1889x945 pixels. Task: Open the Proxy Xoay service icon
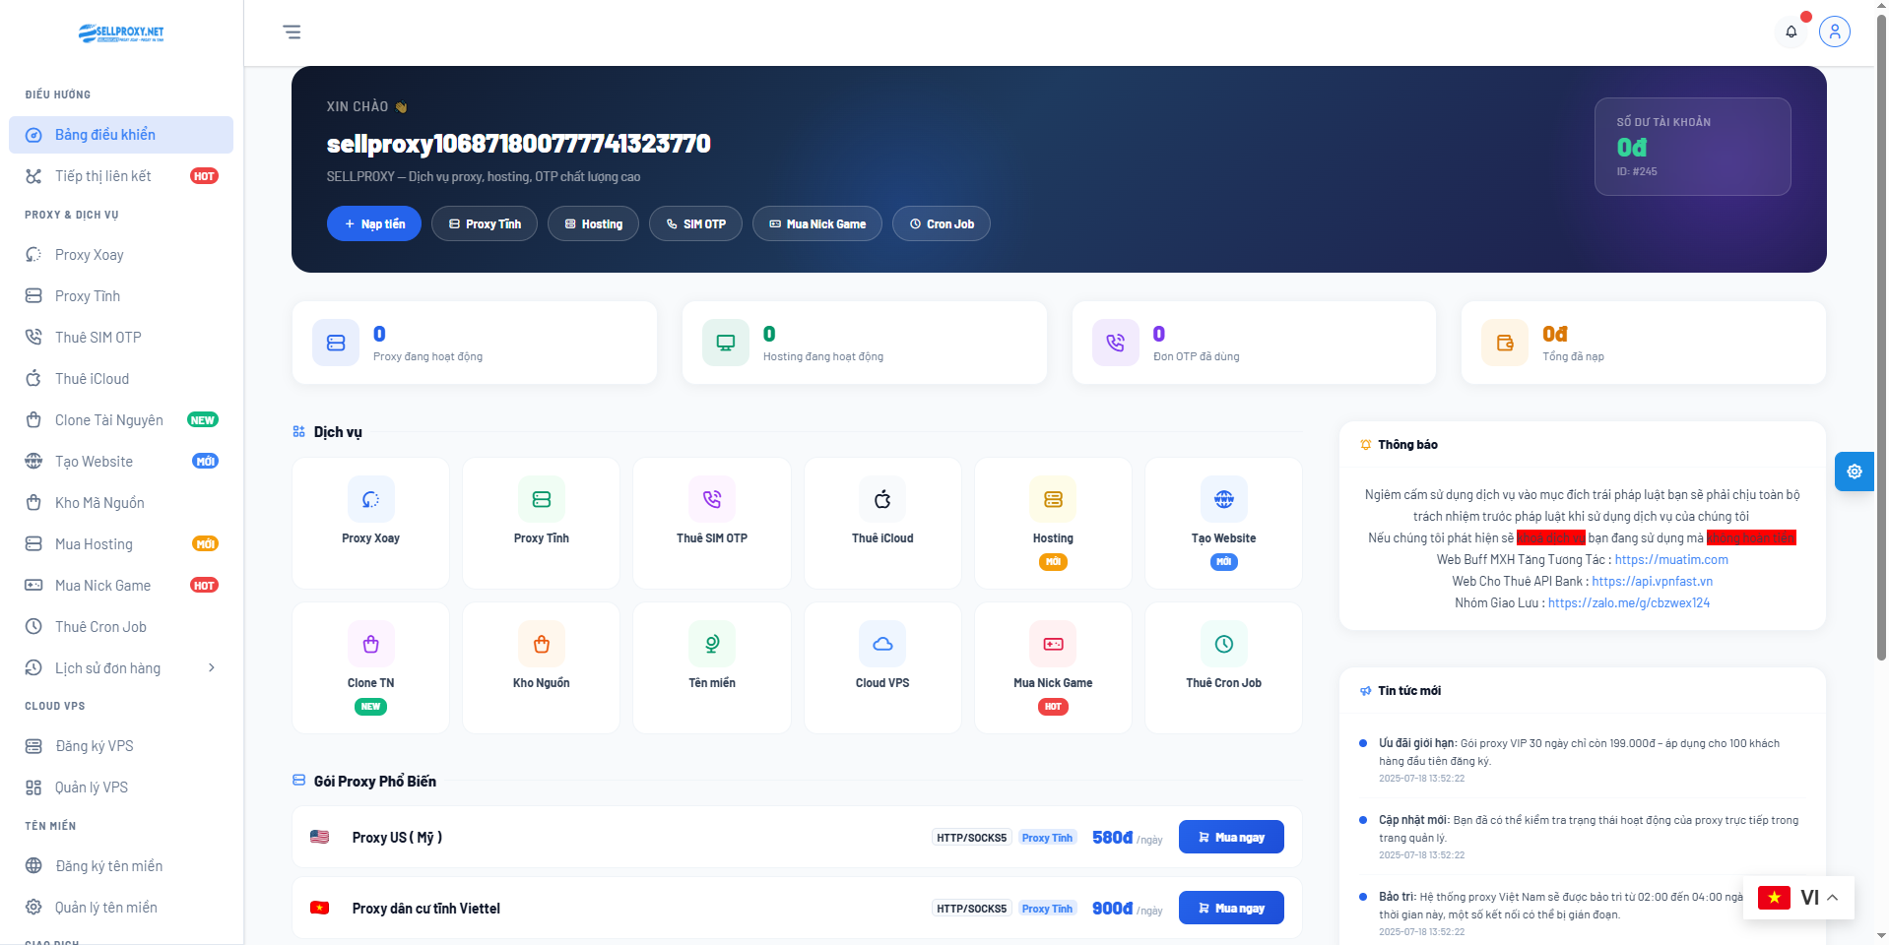(370, 499)
